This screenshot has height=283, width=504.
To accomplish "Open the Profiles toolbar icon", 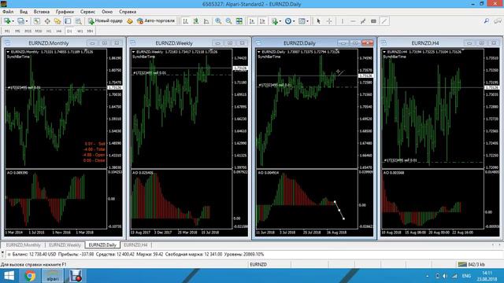I will tap(20, 21).
